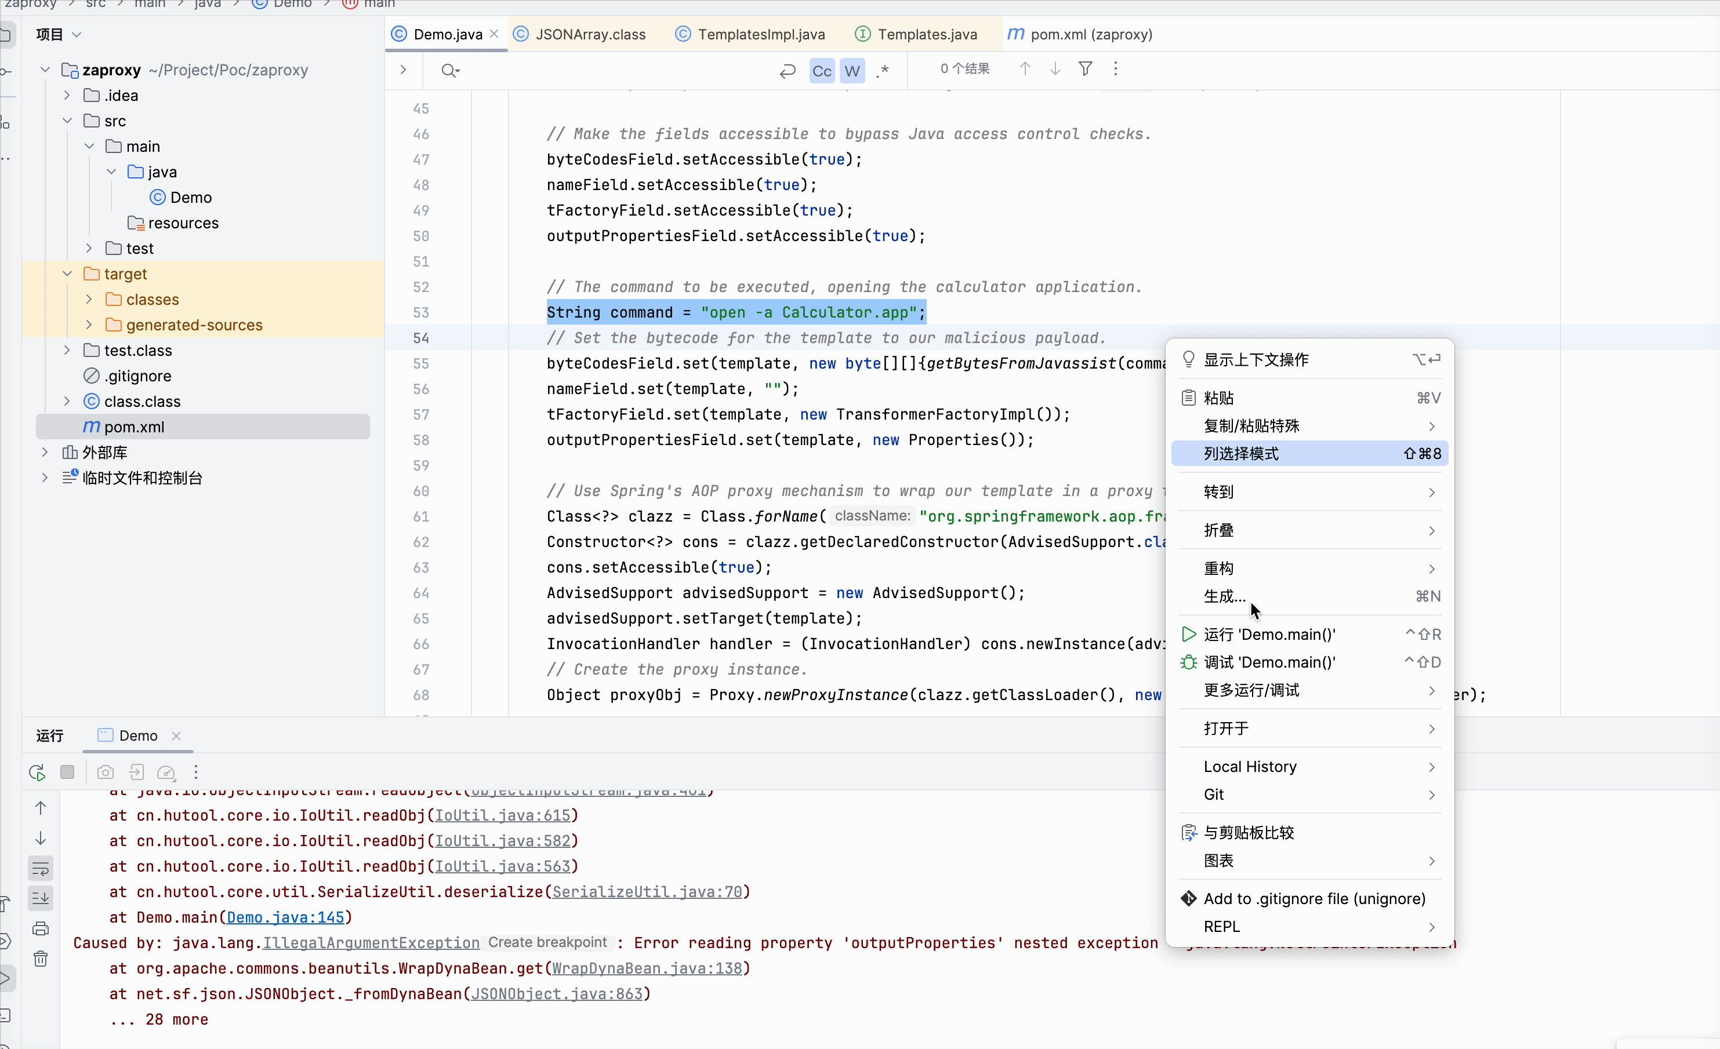Click the filter search results icon
The width and height of the screenshot is (1720, 1049).
(1085, 69)
